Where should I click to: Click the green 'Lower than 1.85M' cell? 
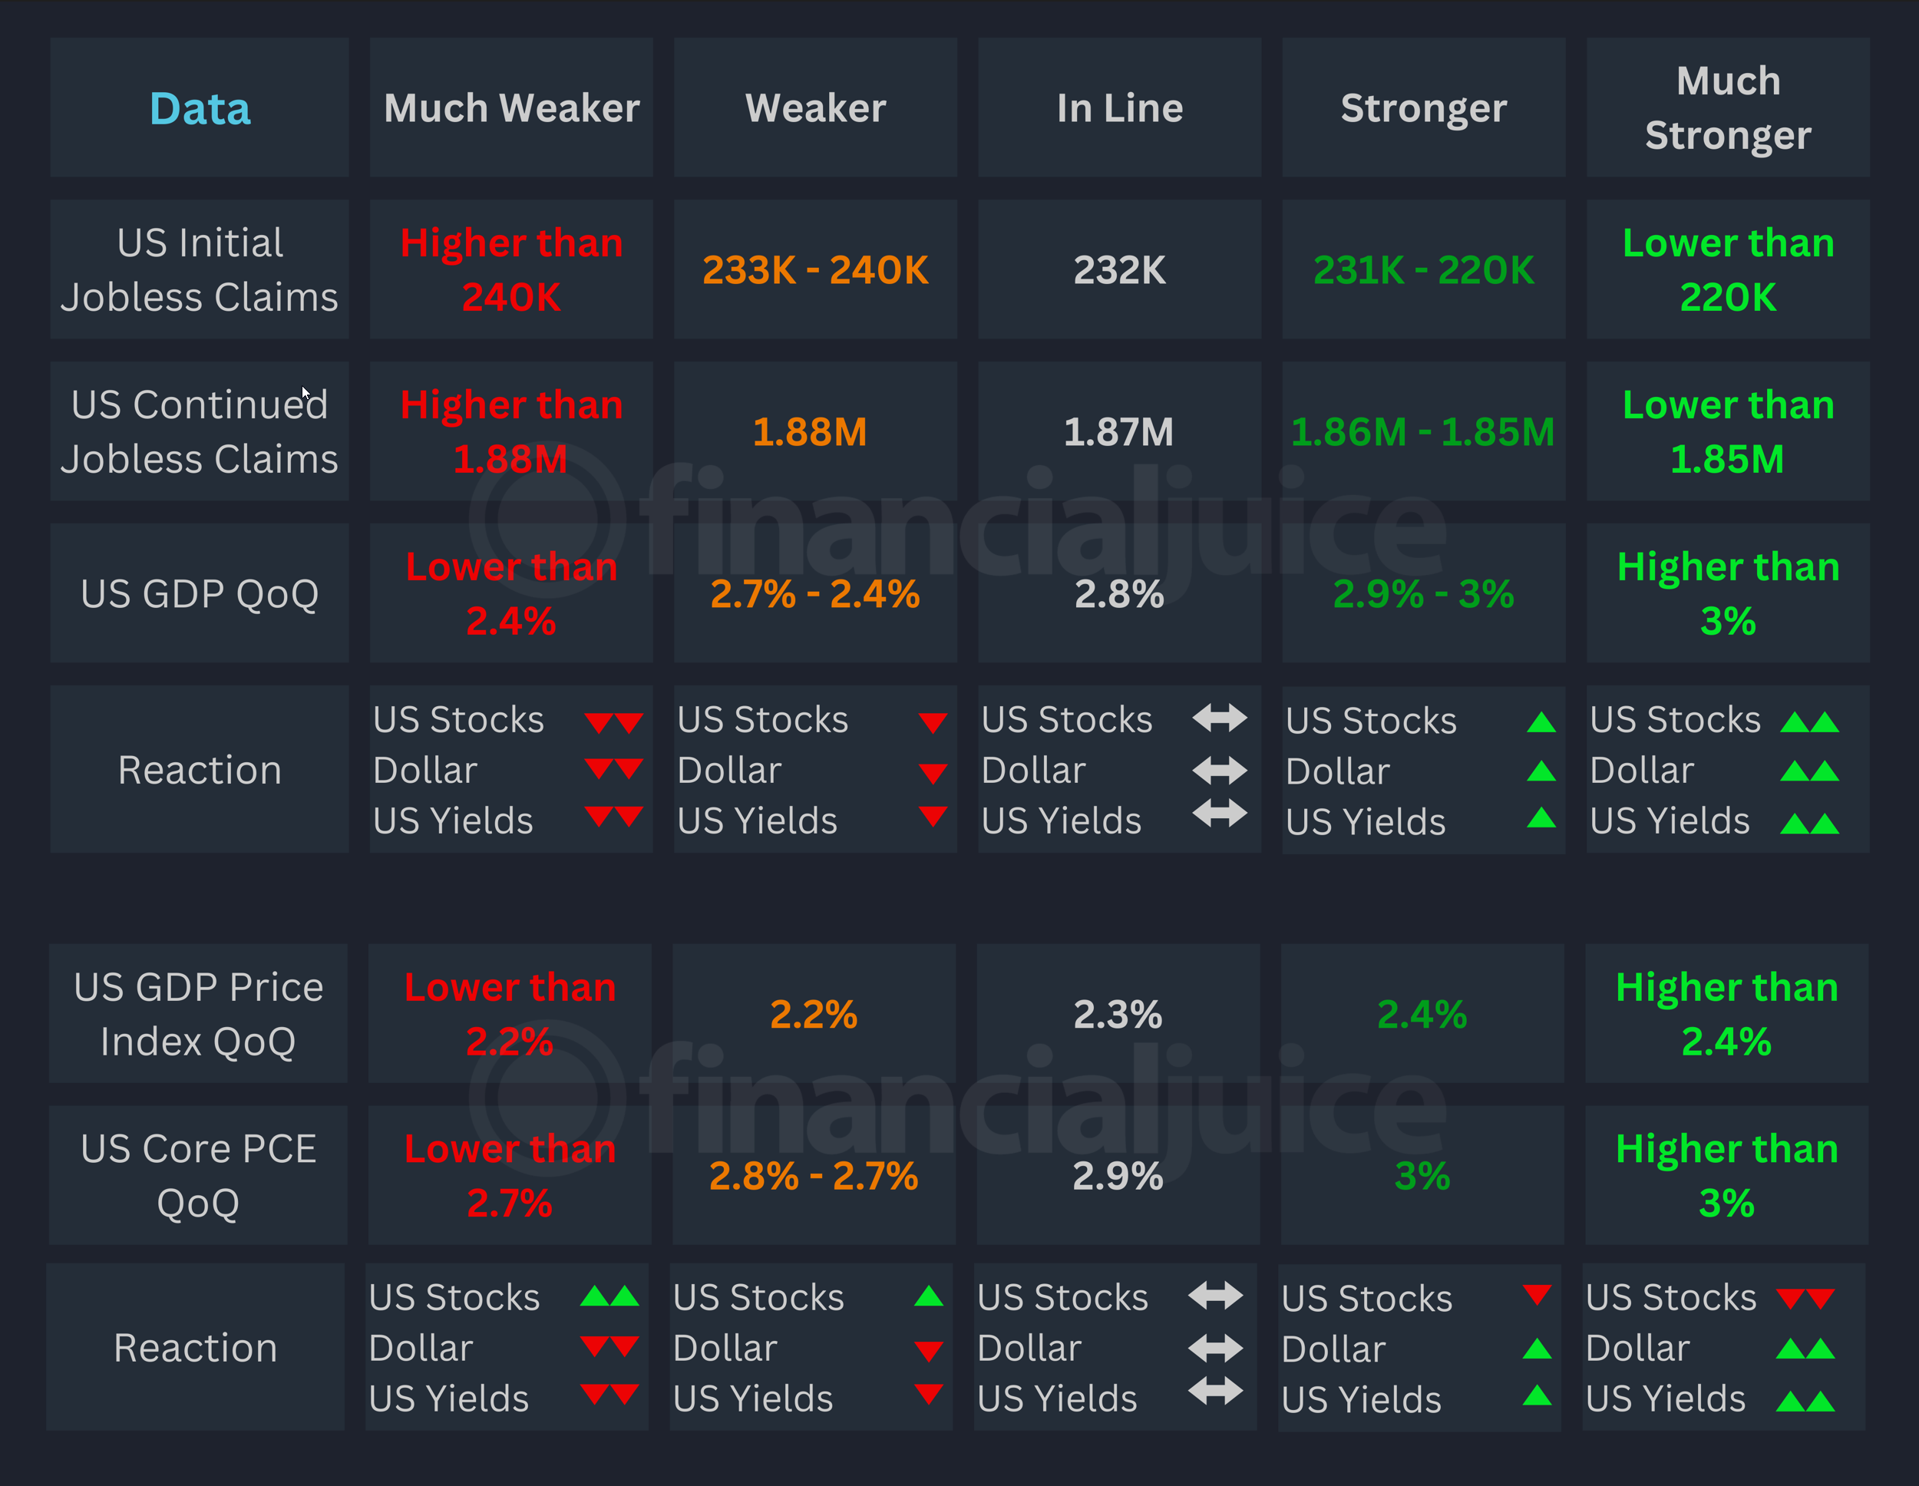[1727, 431]
